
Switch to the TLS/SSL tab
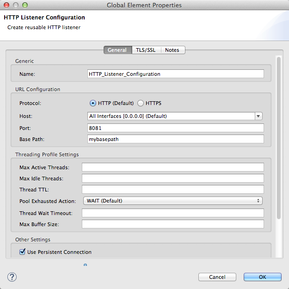tap(146, 50)
